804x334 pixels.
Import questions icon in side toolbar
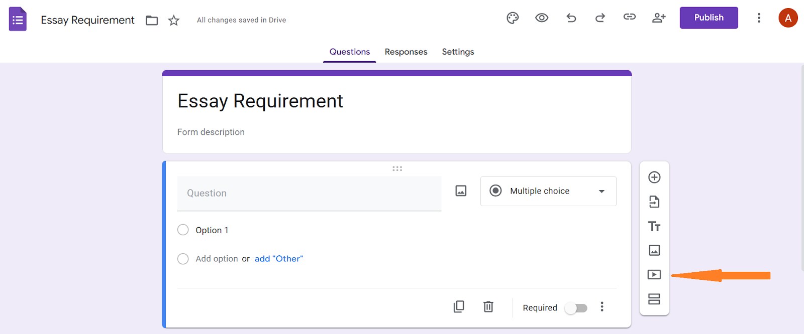pyautogui.click(x=654, y=202)
